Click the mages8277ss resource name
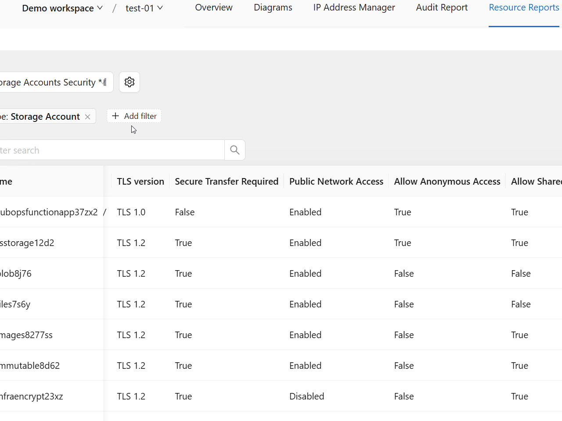Image resolution: width=562 pixels, height=421 pixels. [x=26, y=335]
